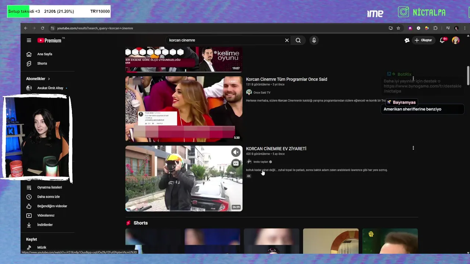The image size is (470, 264).
Task: Open the fifth Shorts card with yellow emoji
Action: coord(390,241)
